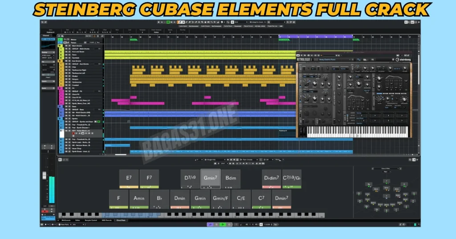
Task: Select the Chord Pads tab
Action: coord(121,220)
